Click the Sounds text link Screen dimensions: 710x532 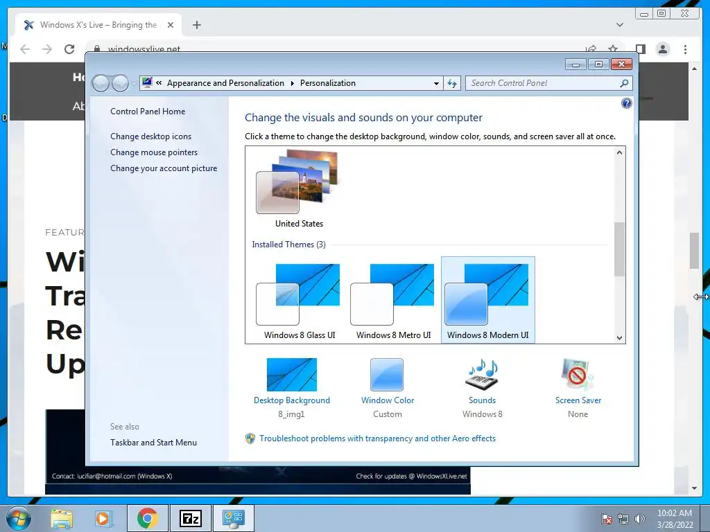pos(482,400)
